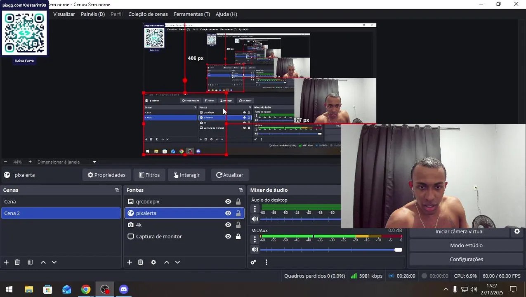This screenshot has width=526, height=297.
Task: Open scene filters icon in the Cenas toolbar
Action: click(30, 262)
